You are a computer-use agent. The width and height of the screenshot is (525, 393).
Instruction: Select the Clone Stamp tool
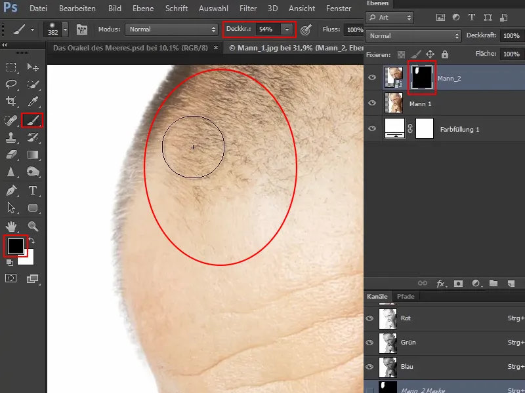(11, 138)
